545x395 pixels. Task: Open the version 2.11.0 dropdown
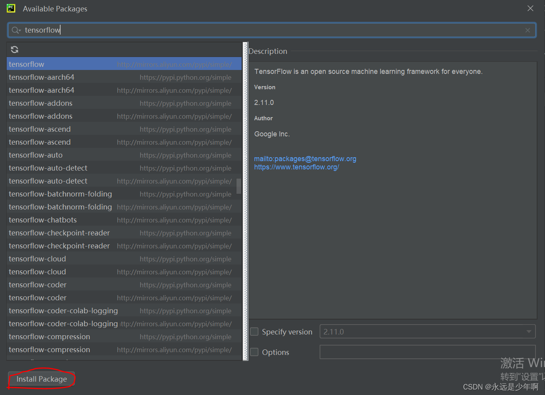[428, 332]
